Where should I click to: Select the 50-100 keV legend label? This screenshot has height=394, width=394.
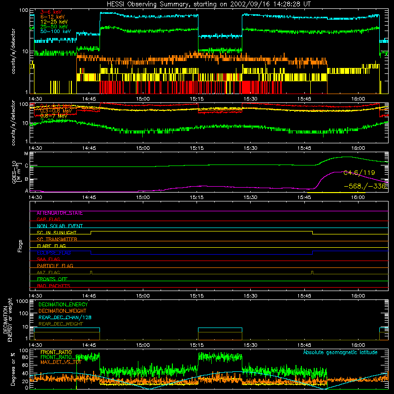tap(55, 32)
